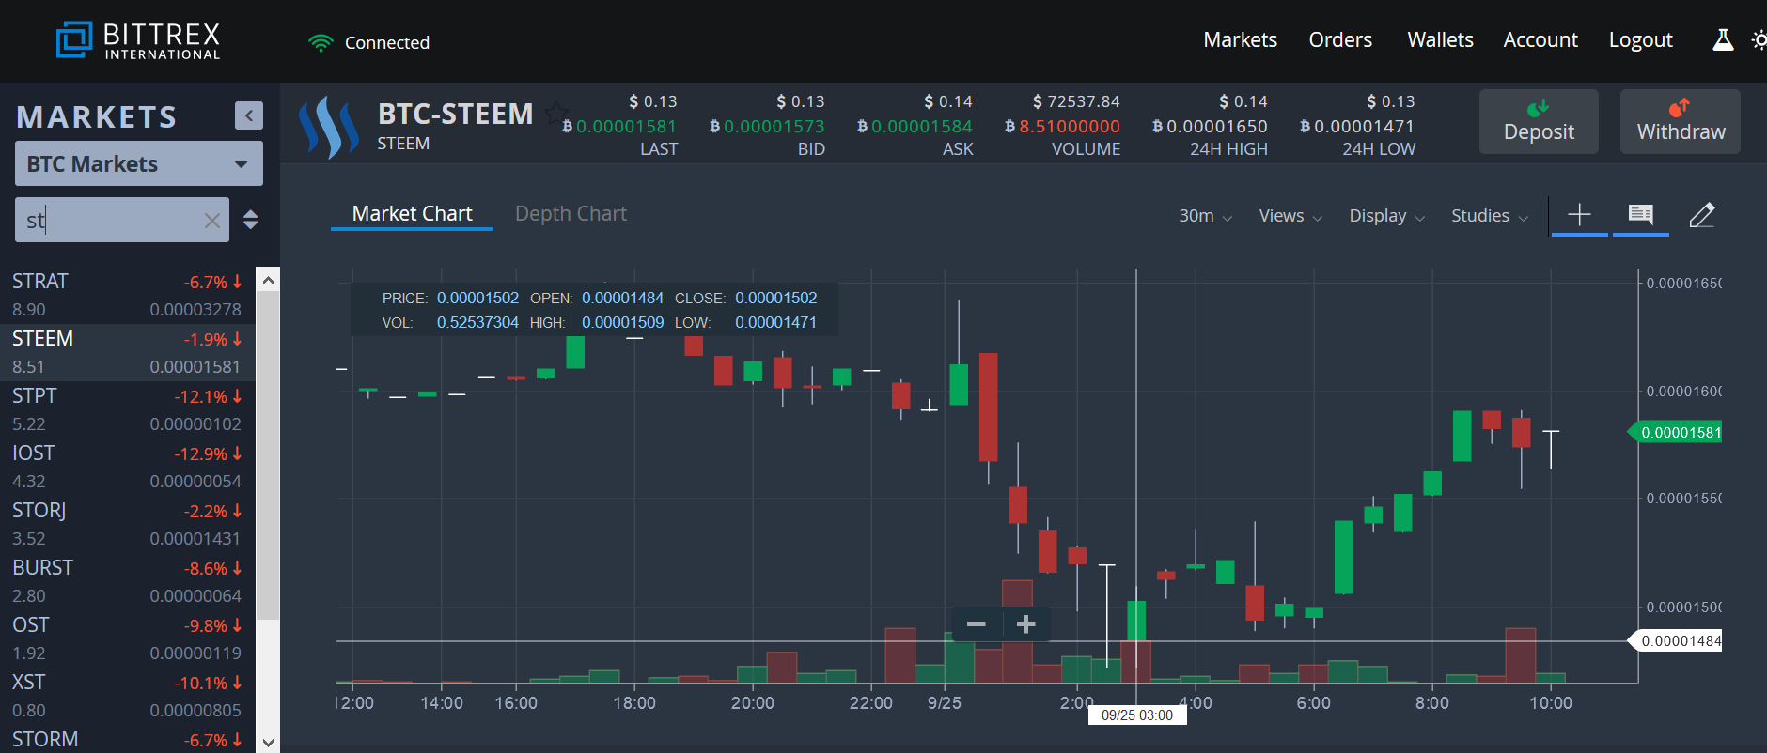This screenshot has width=1767, height=753.
Task: Zoom in the chart with plus
Action: point(1026,624)
